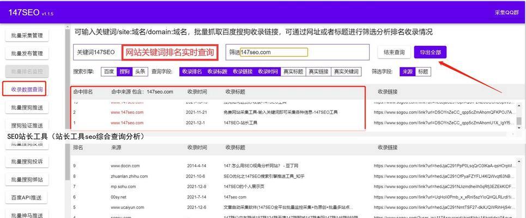
Task: Click title 147SEO-站长工具 in hit table
Action: click(x=240, y=123)
